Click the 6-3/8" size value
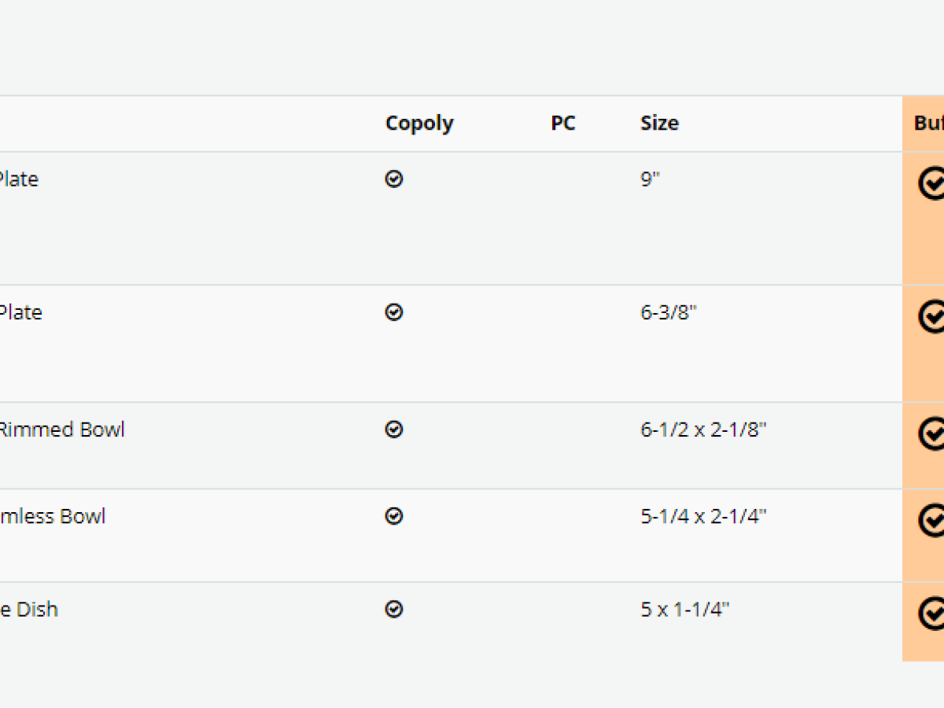Viewport: 944px width, 708px height. pyautogui.click(x=669, y=312)
